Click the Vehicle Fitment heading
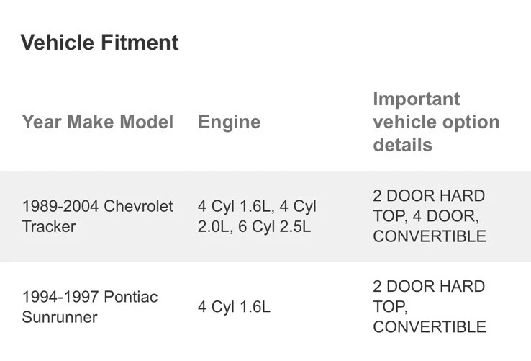The width and height of the screenshot is (531, 361). point(99,43)
